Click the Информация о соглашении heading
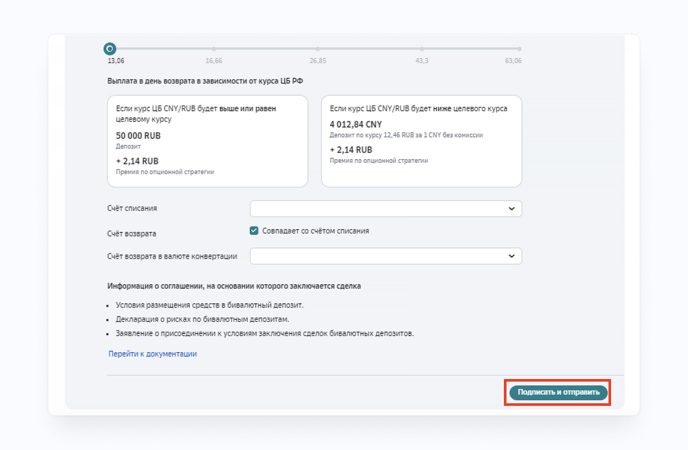 tap(234, 286)
